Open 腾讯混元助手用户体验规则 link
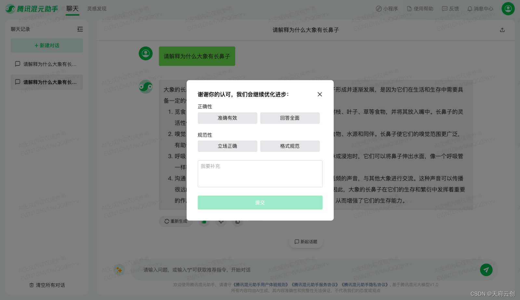The image size is (520, 300). [x=261, y=285]
